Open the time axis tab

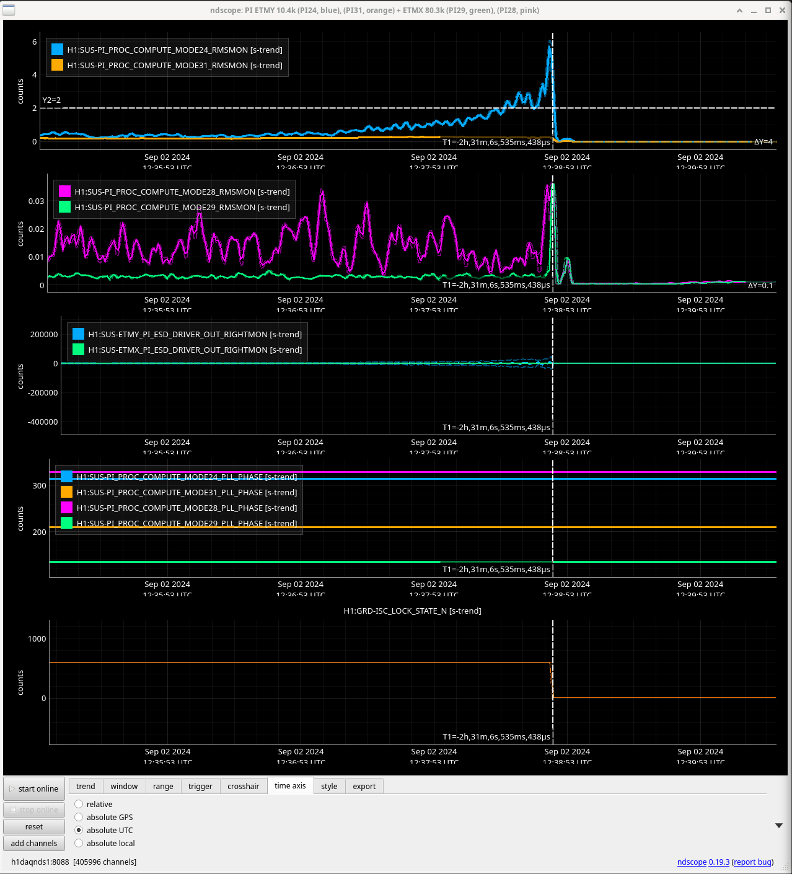(290, 785)
